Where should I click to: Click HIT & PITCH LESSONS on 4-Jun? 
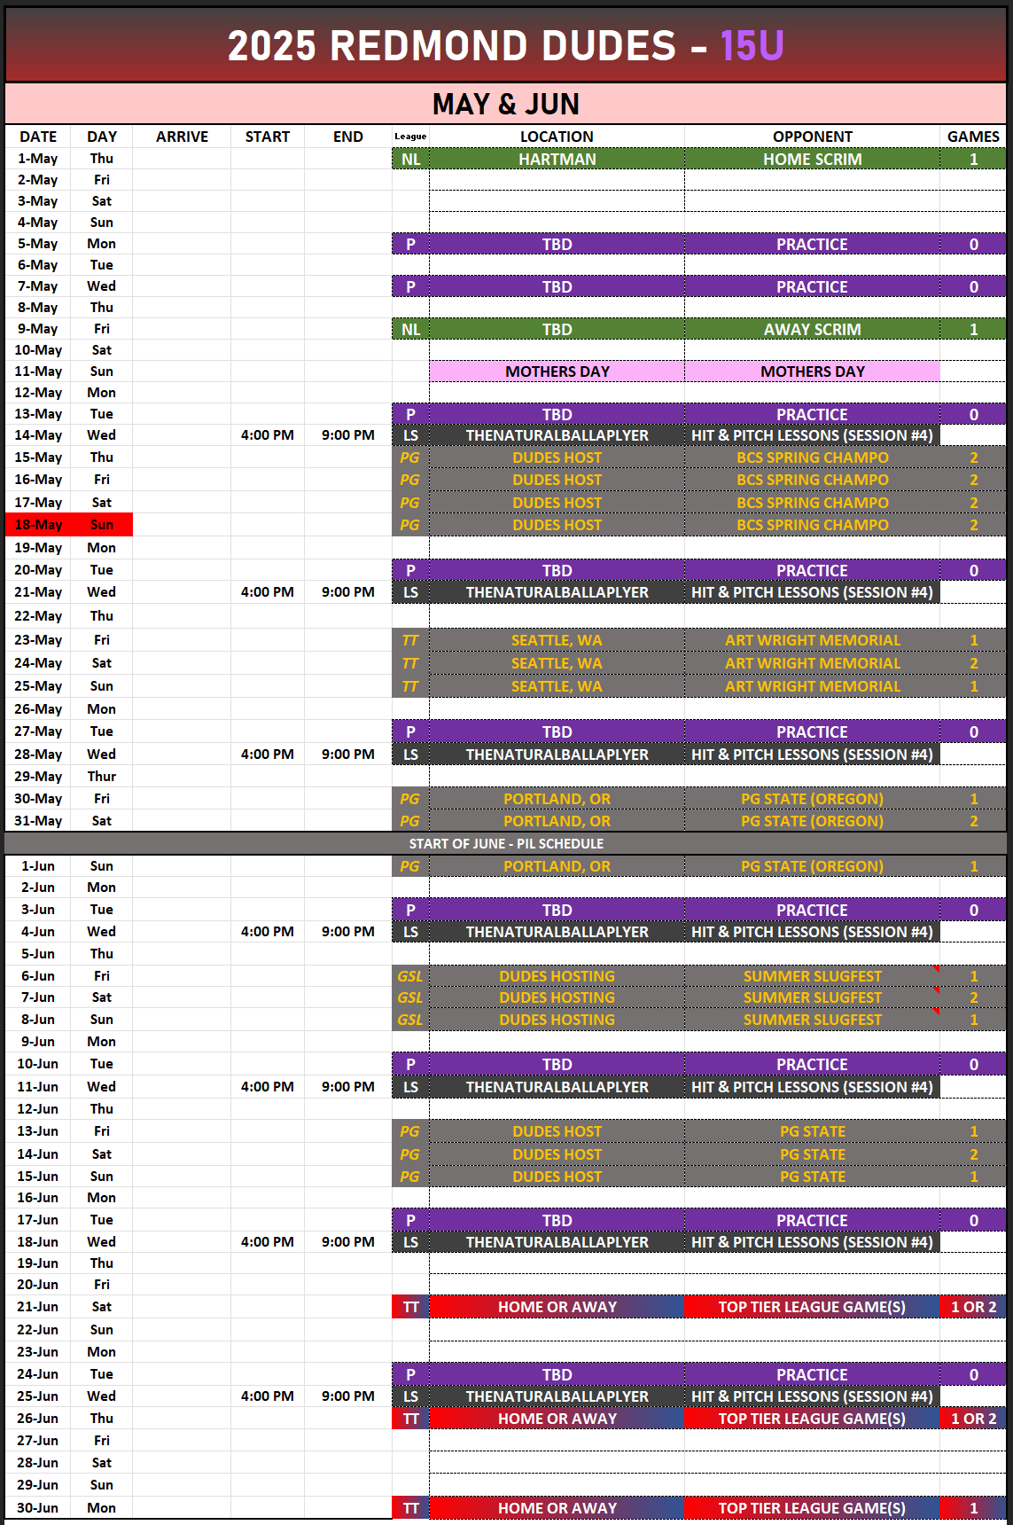(x=812, y=932)
